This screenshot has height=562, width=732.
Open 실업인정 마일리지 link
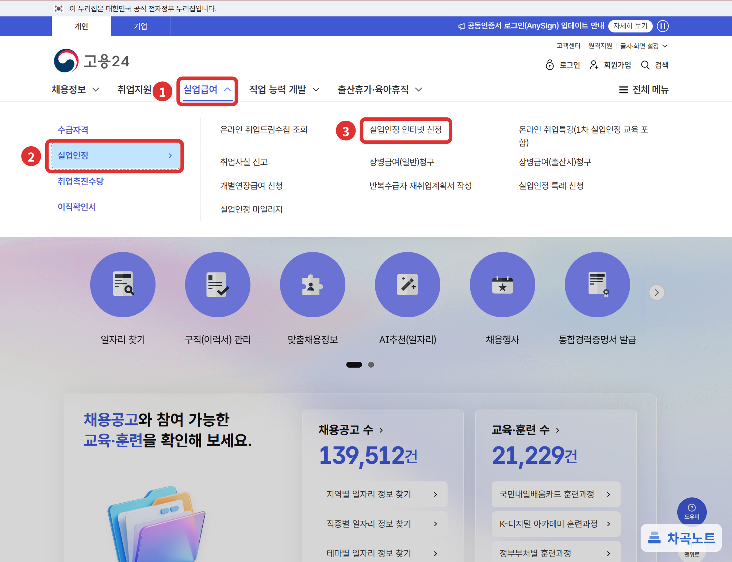(x=251, y=209)
